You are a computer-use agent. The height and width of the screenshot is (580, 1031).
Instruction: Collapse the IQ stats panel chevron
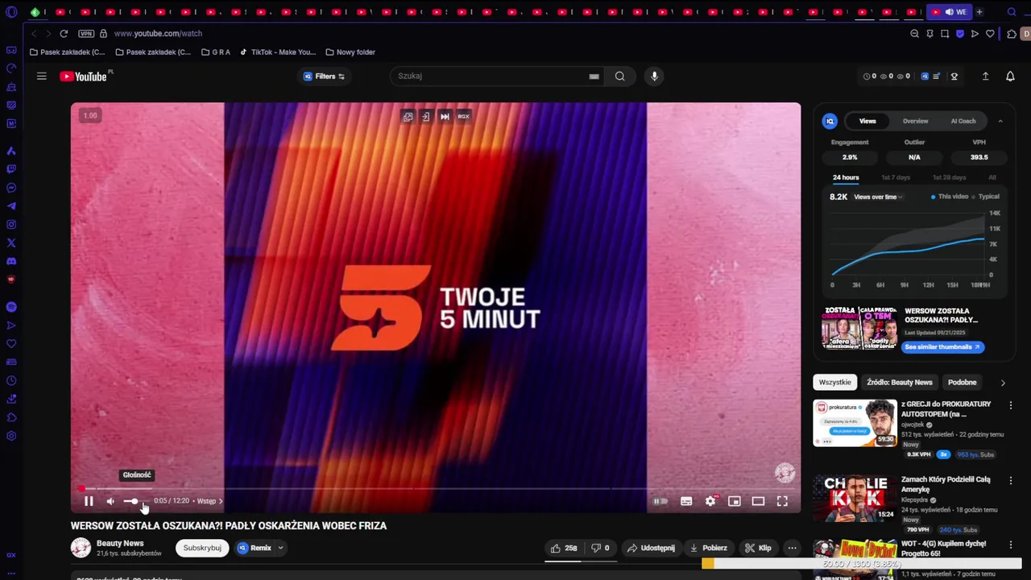[x=1000, y=121]
